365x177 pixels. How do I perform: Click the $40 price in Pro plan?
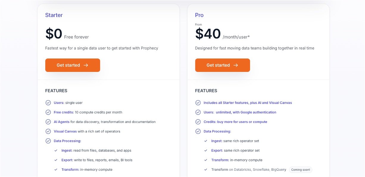tap(208, 34)
